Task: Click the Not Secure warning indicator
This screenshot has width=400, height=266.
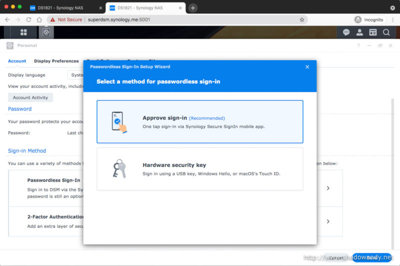Action: click(x=66, y=19)
